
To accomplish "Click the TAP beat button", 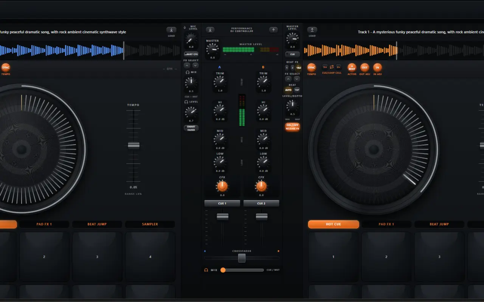I will pyautogui.click(x=297, y=90).
